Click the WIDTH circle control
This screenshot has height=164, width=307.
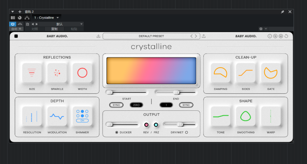click(82, 73)
